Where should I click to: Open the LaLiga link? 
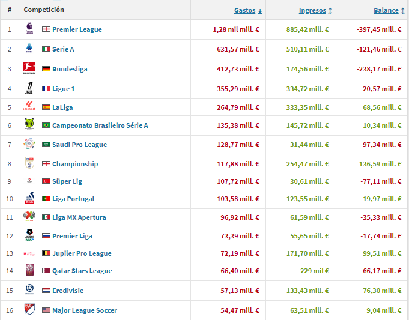tap(62, 107)
